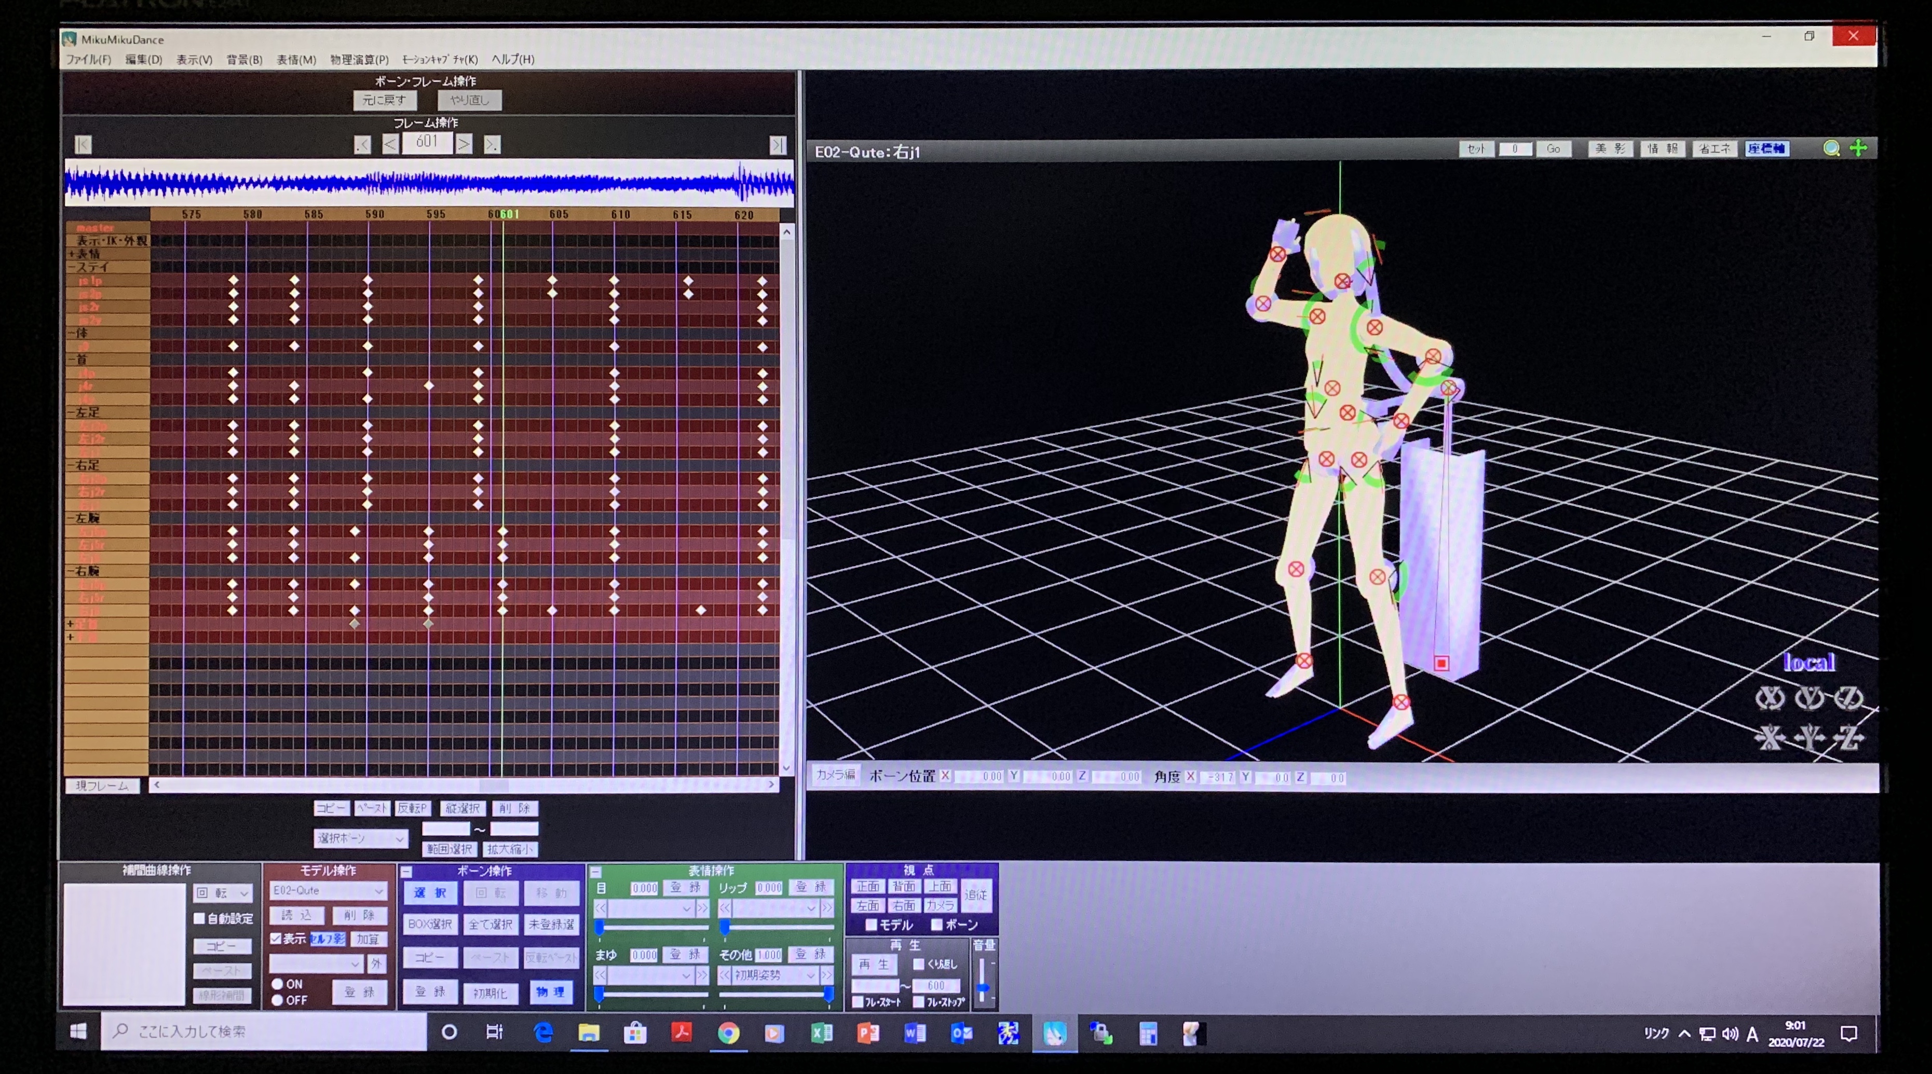Click the 全て選択 select all bones button
Viewport: 1932px width, 1074px height.
[x=491, y=924]
